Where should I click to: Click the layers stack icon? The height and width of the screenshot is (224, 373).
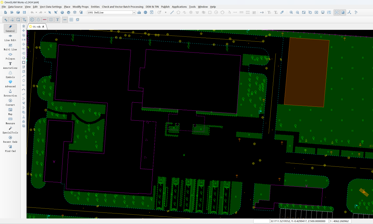[75, 12]
